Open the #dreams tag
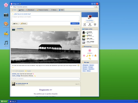 pyautogui.click(x=85, y=69)
